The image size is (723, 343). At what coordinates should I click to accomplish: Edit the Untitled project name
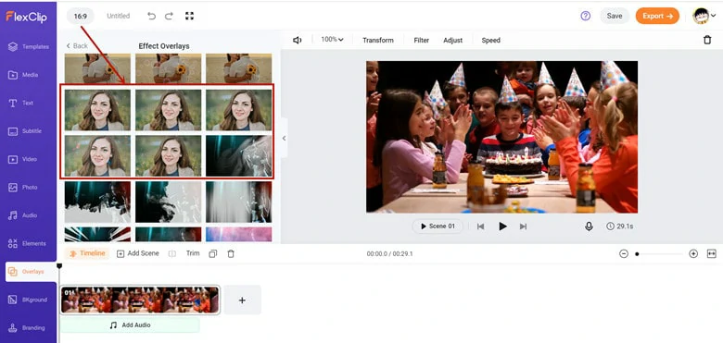point(118,16)
